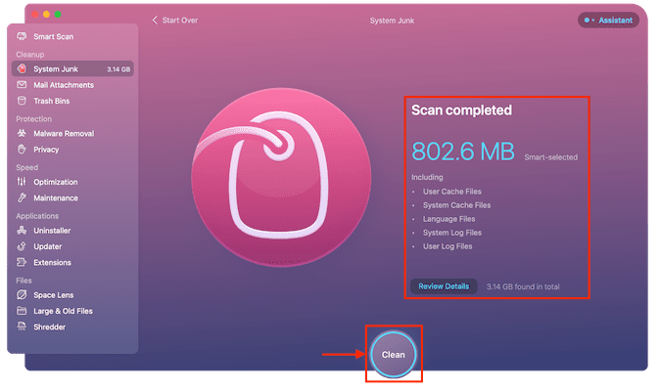The width and height of the screenshot is (659, 391).
Task: Click the System Junk red icon
Action: pyautogui.click(x=22, y=68)
